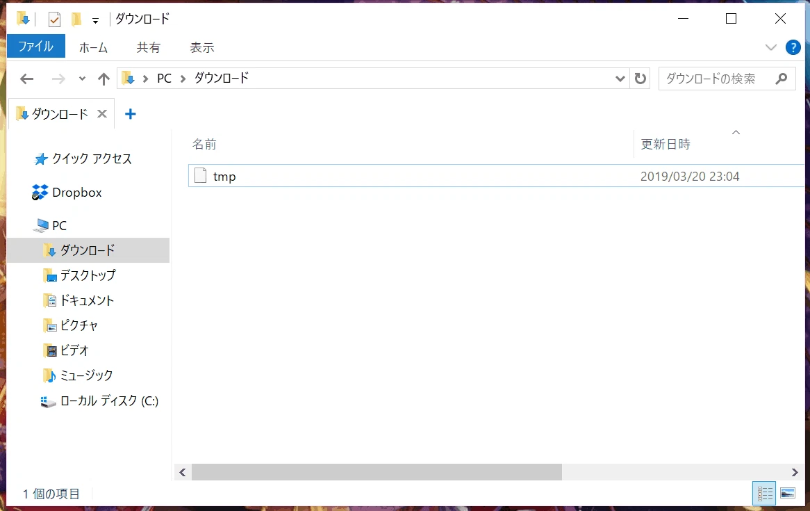Click the 1 個の項目 status text

click(x=51, y=494)
